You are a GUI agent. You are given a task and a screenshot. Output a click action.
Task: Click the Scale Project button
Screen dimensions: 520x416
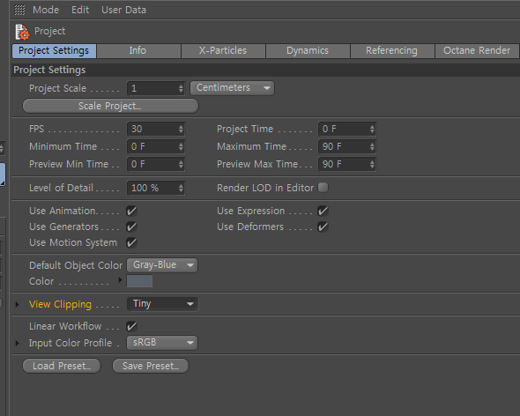(110, 106)
